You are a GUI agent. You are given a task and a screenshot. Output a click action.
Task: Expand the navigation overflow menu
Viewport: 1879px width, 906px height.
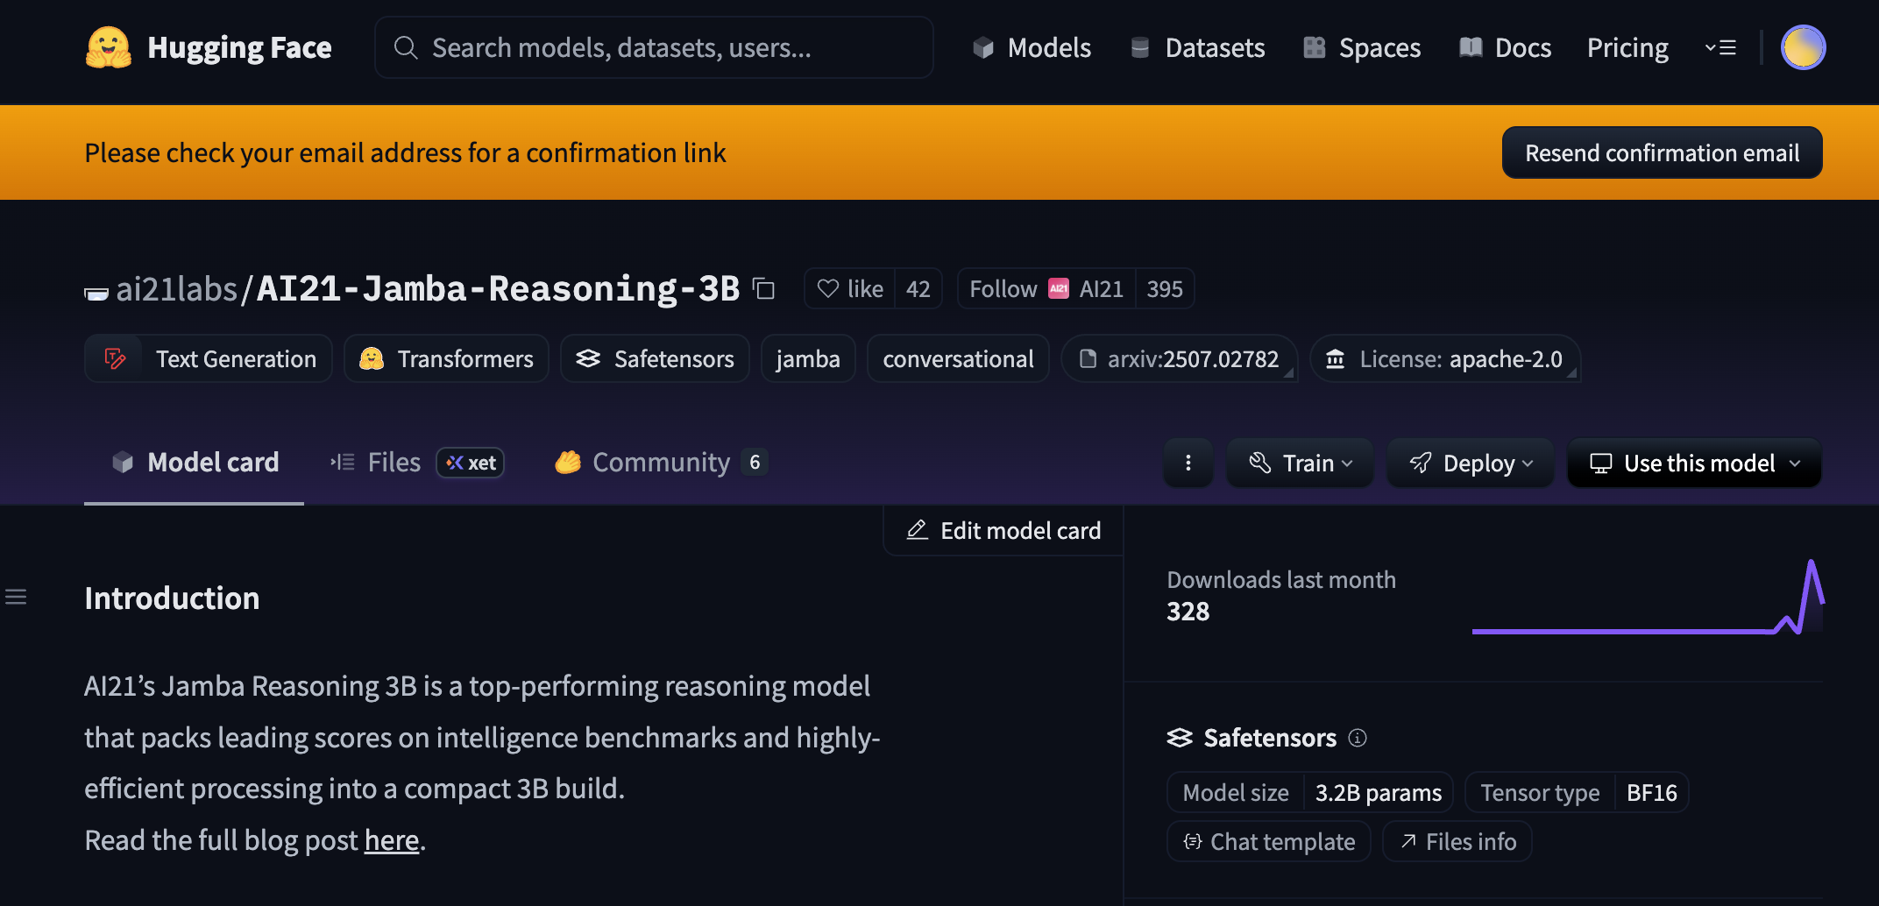(1720, 47)
